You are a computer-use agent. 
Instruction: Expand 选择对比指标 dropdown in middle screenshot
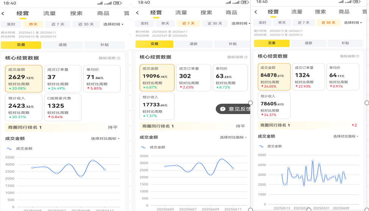[x=233, y=137]
